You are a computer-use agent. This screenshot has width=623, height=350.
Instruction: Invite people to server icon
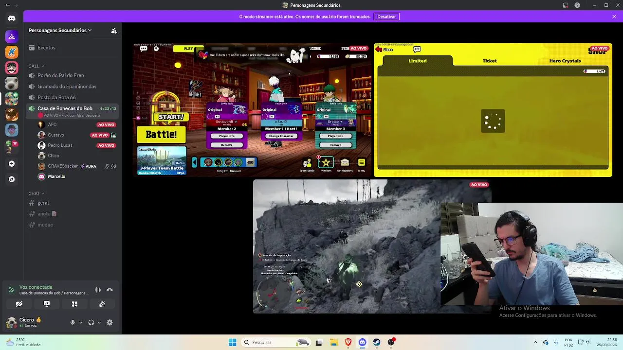114,31
